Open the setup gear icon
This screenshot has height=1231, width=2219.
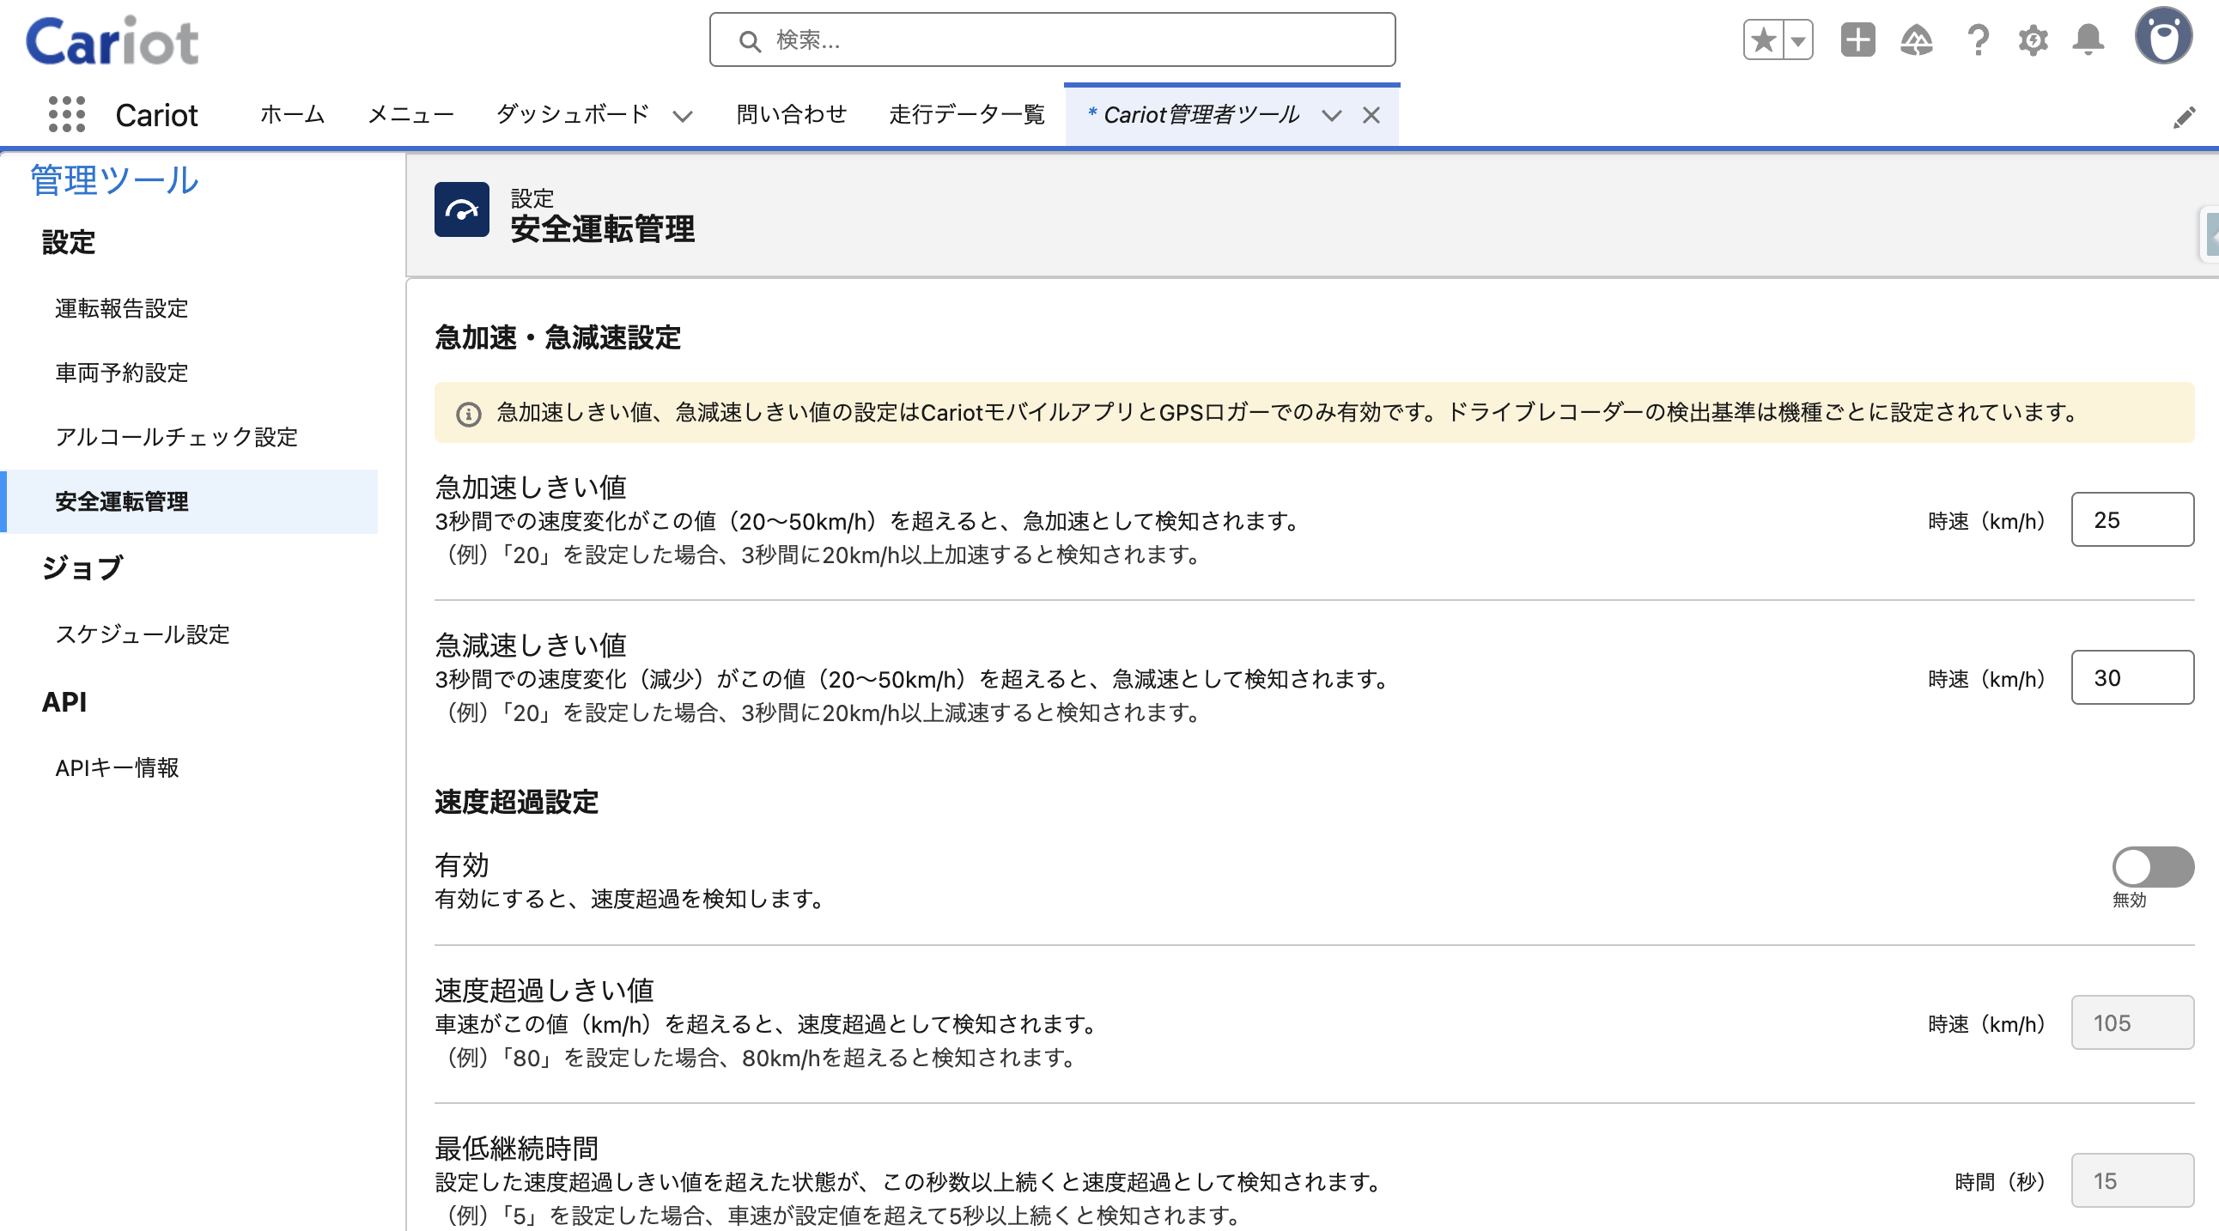(x=2033, y=39)
